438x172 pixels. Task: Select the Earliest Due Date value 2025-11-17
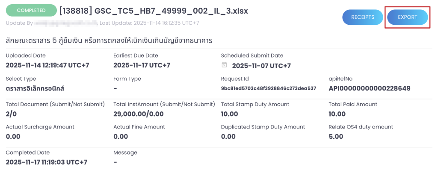click(x=142, y=65)
